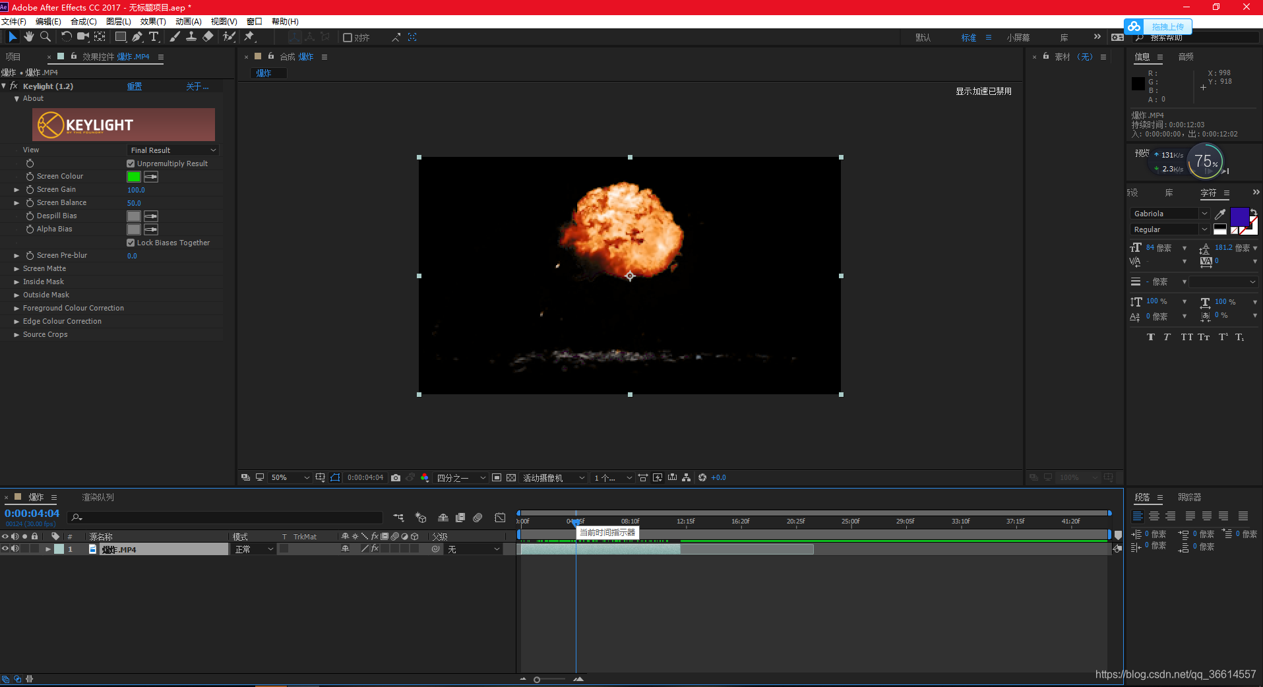
Task: Click Despill Bias eyedropper button
Action: click(x=151, y=216)
